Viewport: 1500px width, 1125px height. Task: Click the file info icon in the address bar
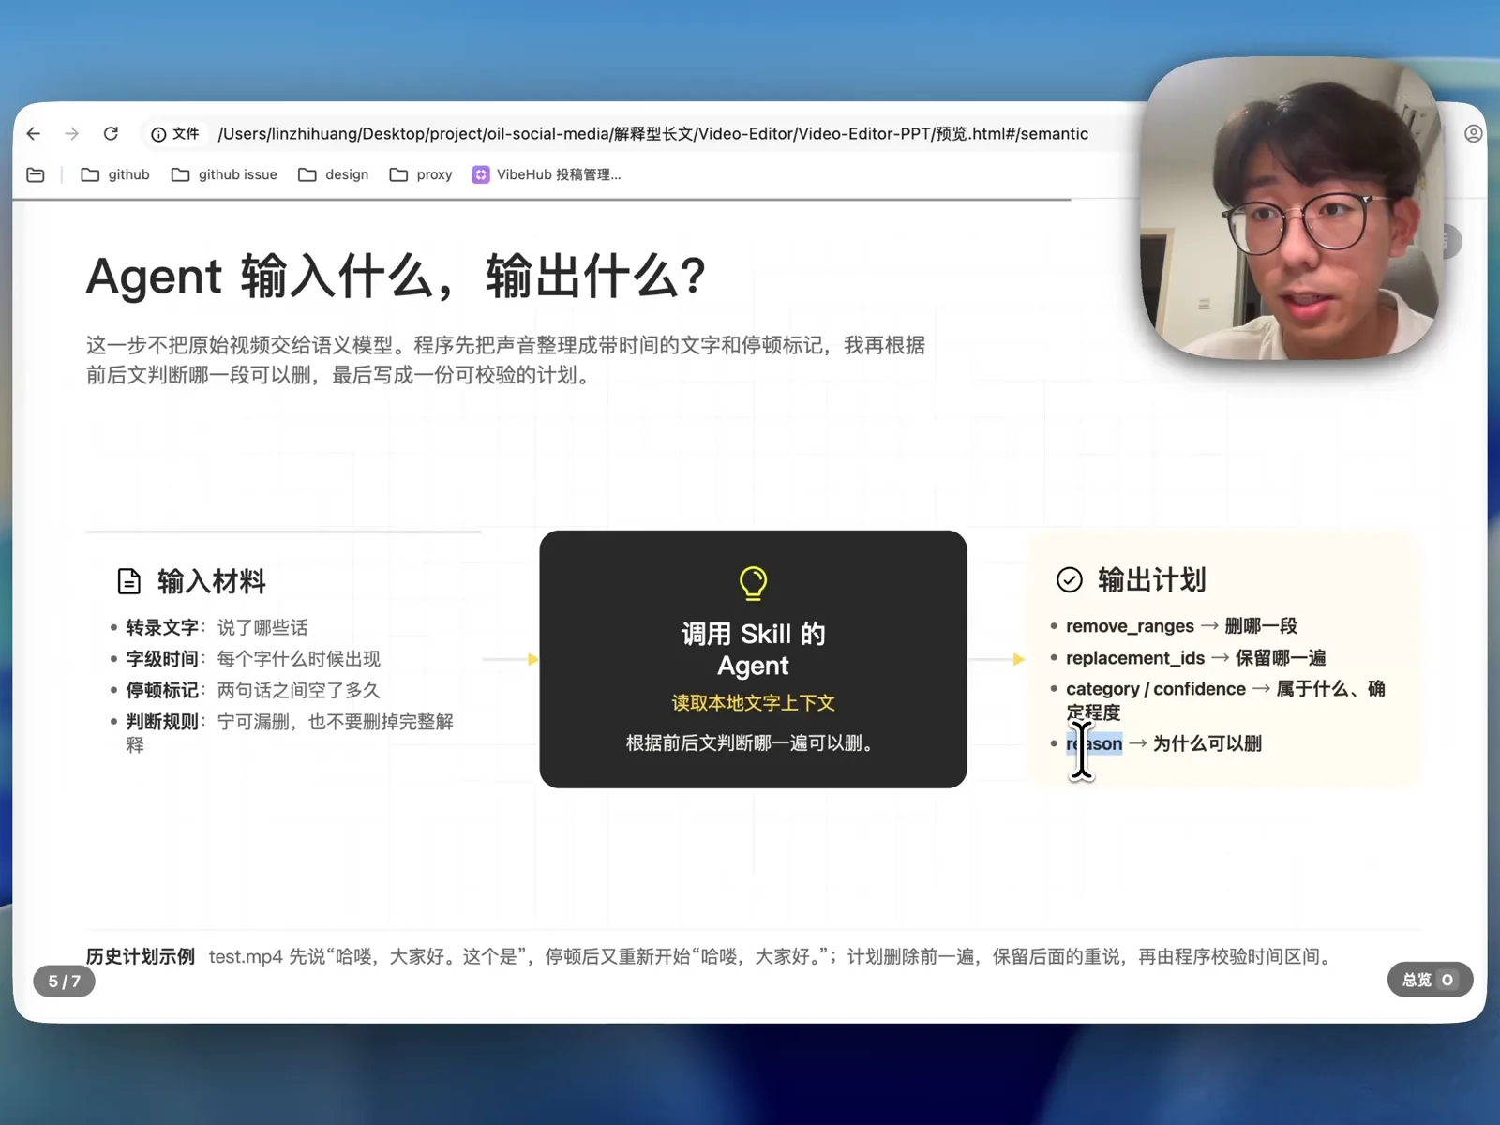(158, 134)
